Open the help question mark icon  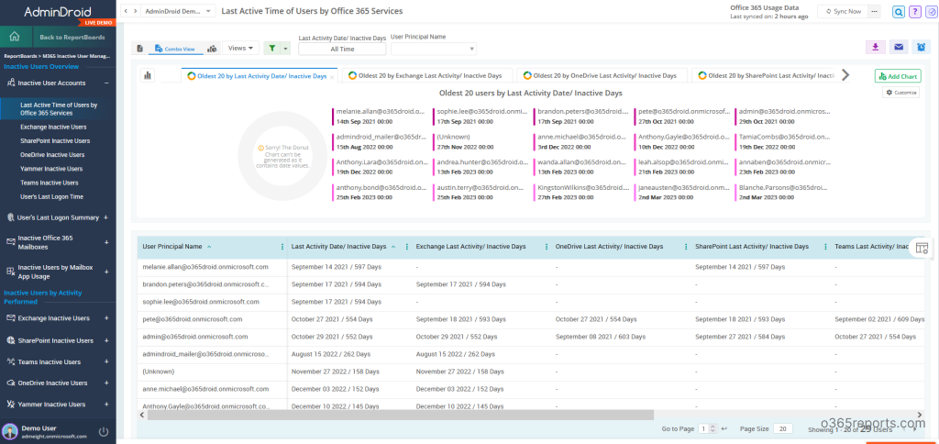pos(914,11)
